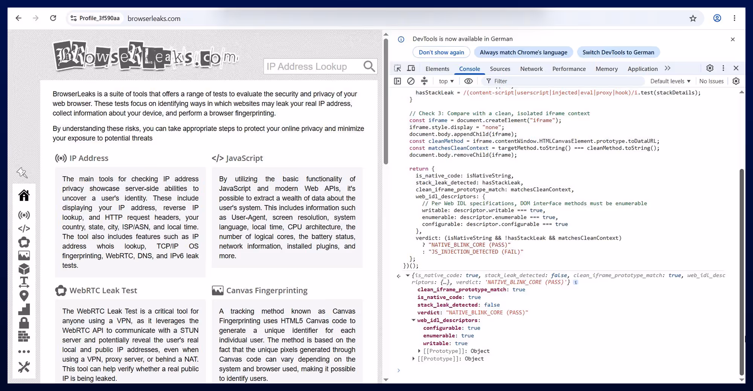
Task: Expand the outer [[Prototype]]: Object entry
Action: coord(413,359)
